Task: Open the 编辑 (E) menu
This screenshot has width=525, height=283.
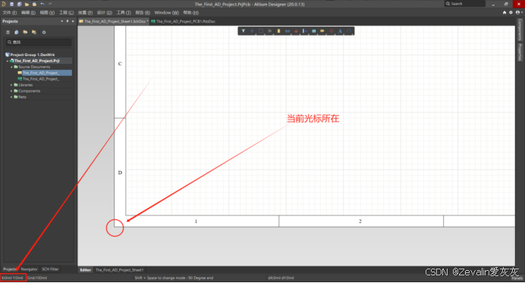Action: pos(28,12)
